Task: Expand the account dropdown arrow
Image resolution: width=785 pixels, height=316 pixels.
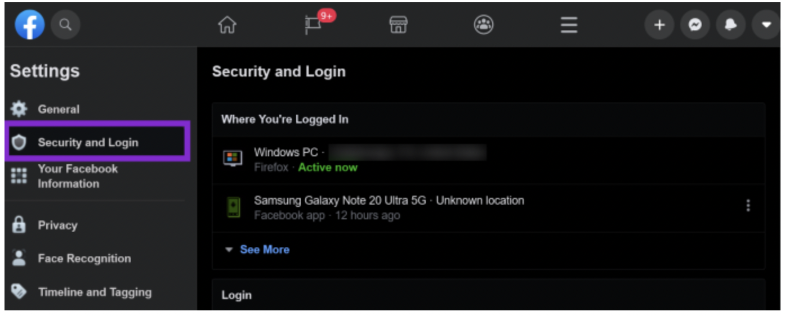Action: coord(766,25)
